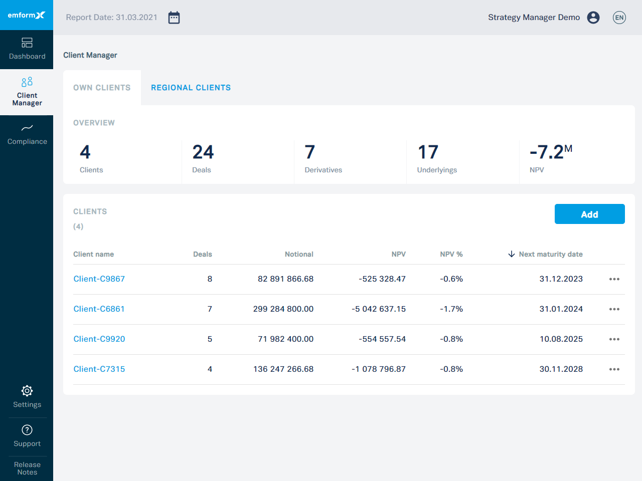This screenshot has height=481, width=642.
Task: Open the calendar picker next to Report Date
Action: 174,17
